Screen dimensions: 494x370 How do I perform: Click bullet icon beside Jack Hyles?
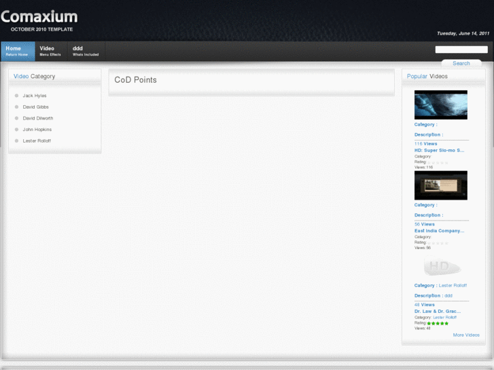(x=16, y=96)
